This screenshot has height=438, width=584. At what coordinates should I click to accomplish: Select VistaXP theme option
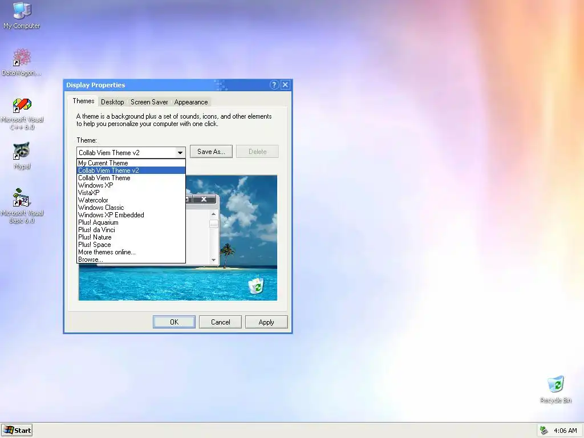[x=131, y=193]
